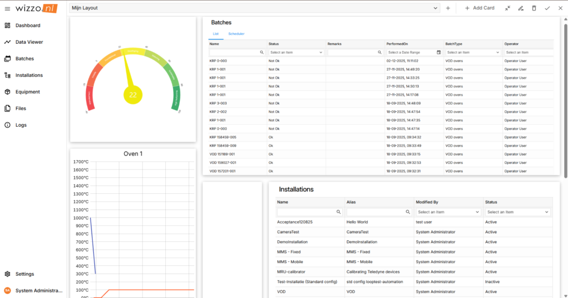568x298 pixels.
Task: Confirm layout with checkmark icon
Action: [547, 8]
